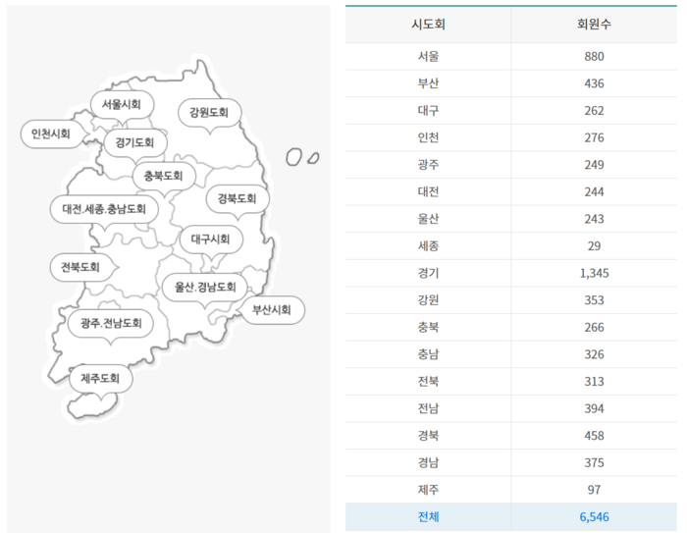This screenshot has width=687, height=533.
Task: Select the 인천 table cell
Action: (x=428, y=137)
